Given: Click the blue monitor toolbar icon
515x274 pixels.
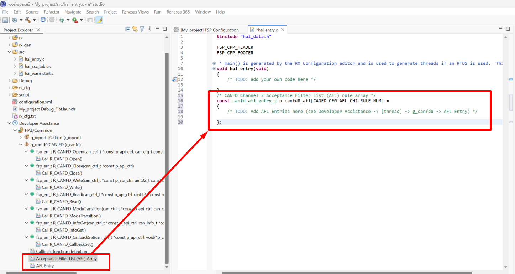Looking at the screenshot, I should pos(43,20).
